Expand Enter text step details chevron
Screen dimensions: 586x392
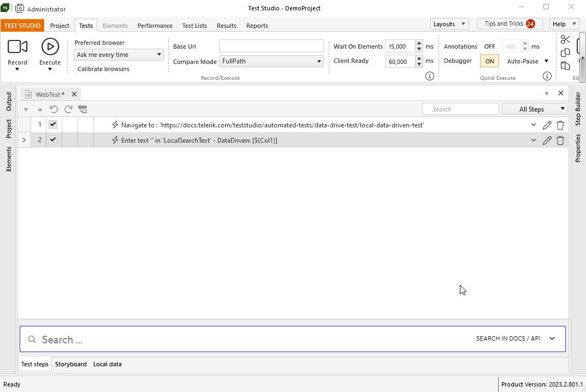click(534, 141)
